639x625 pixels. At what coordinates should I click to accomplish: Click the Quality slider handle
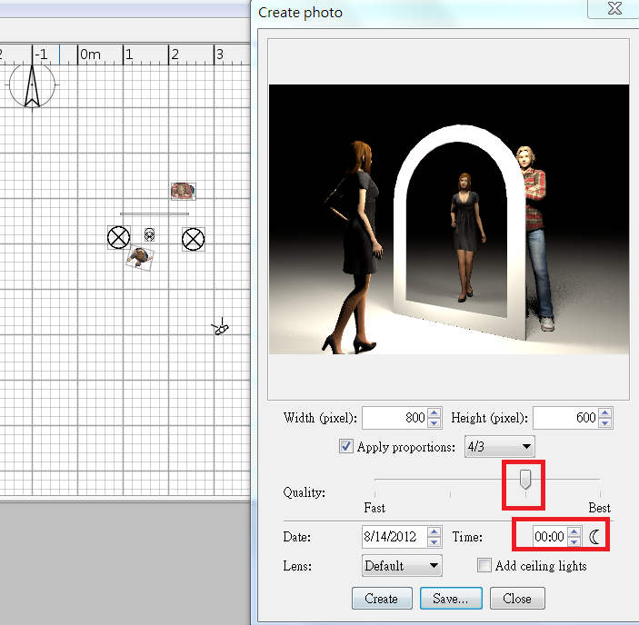point(525,479)
